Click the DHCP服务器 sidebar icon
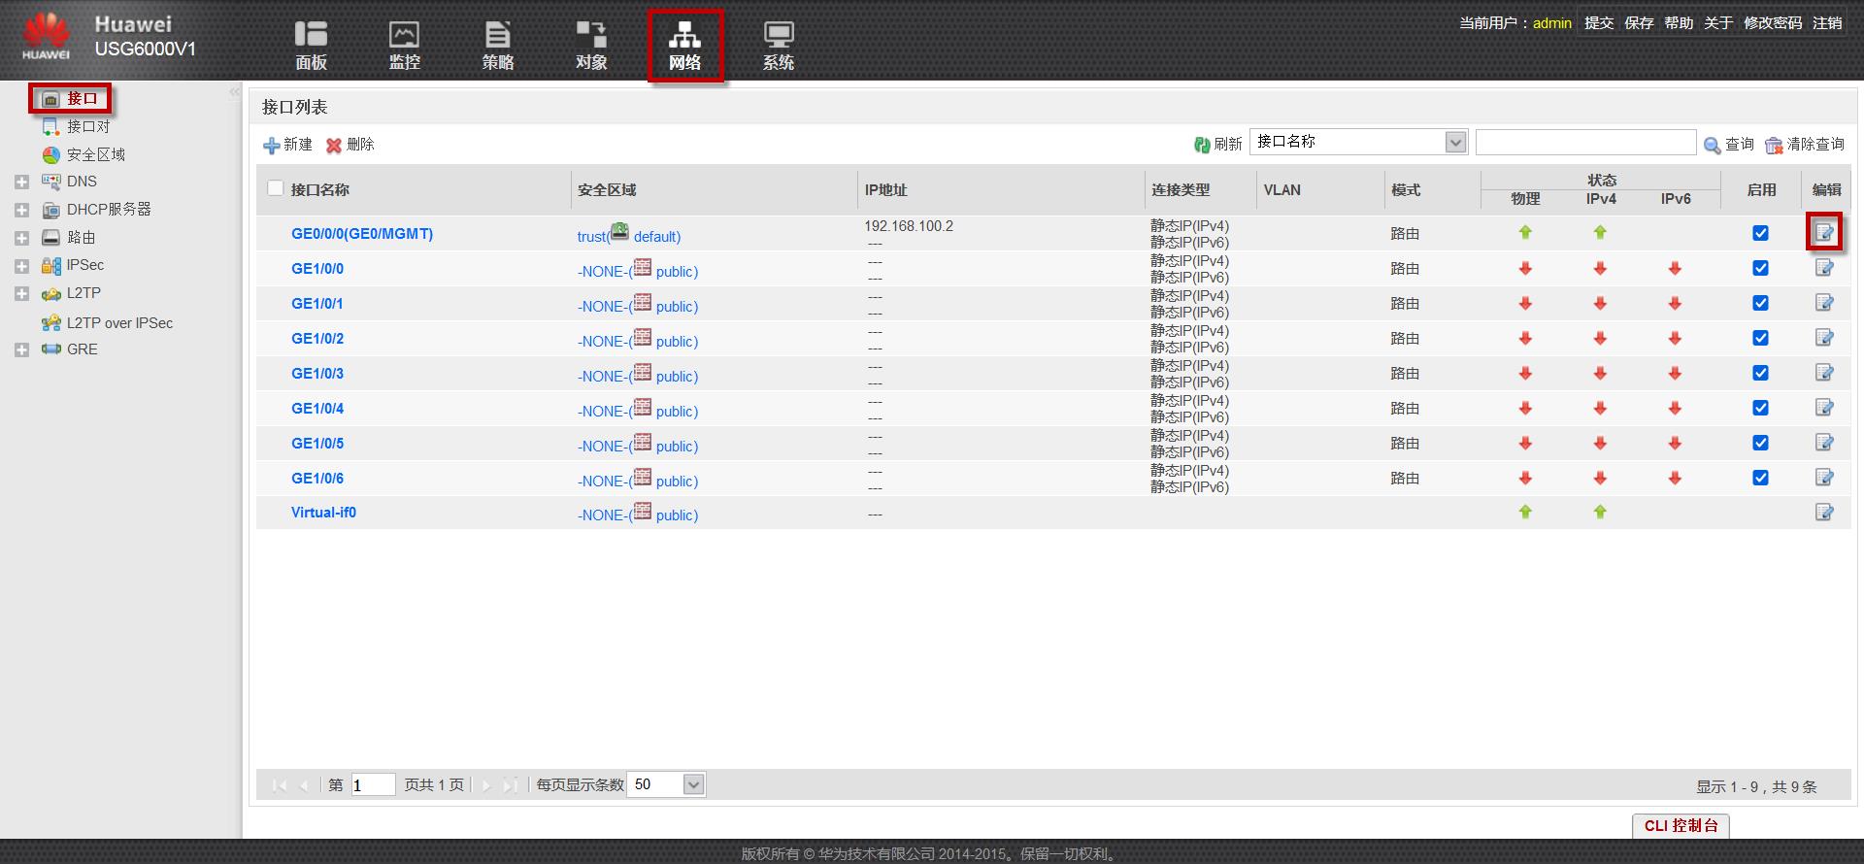The height and width of the screenshot is (864, 1864). [51, 210]
